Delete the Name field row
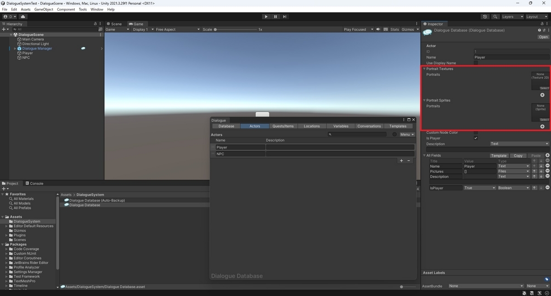This screenshot has width=551, height=296. coord(547,166)
